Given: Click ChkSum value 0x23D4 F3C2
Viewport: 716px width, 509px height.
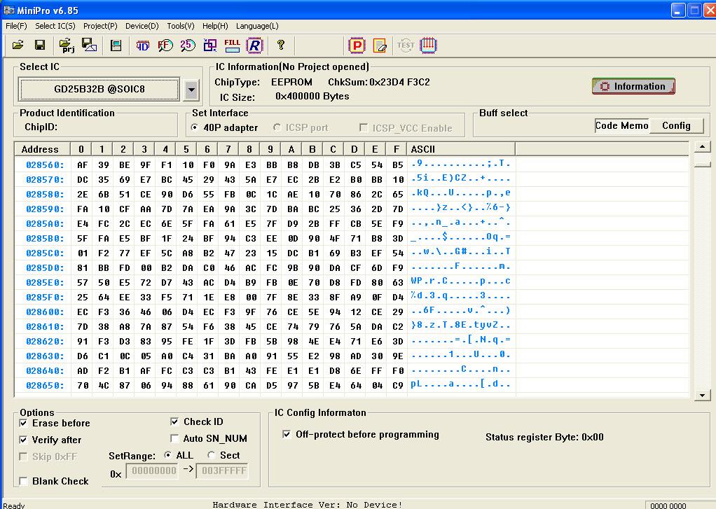Looking at the screenshot, I should (399, 82).
